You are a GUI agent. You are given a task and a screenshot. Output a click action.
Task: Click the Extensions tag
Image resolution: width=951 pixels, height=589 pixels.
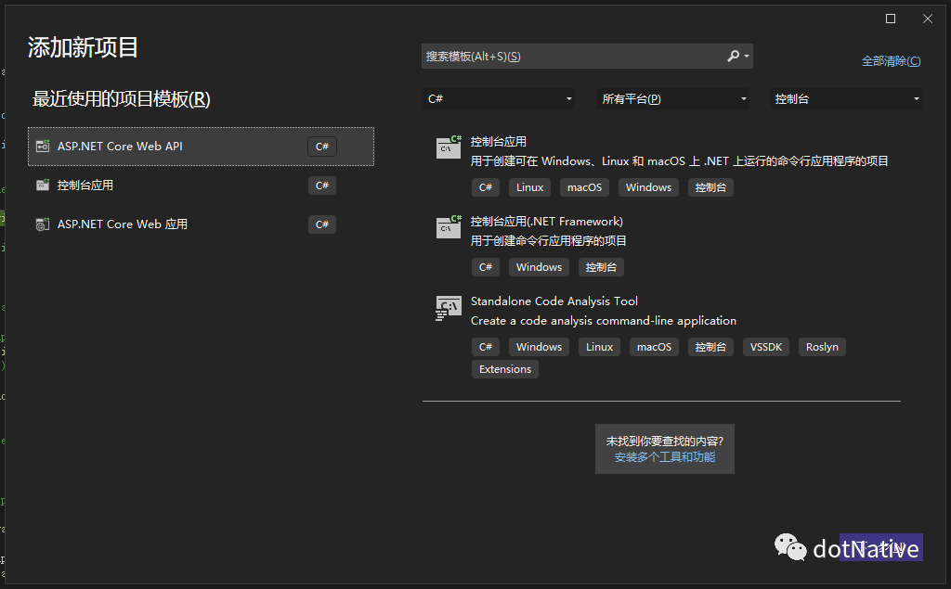pyautogui.click(x=504, y=369)
